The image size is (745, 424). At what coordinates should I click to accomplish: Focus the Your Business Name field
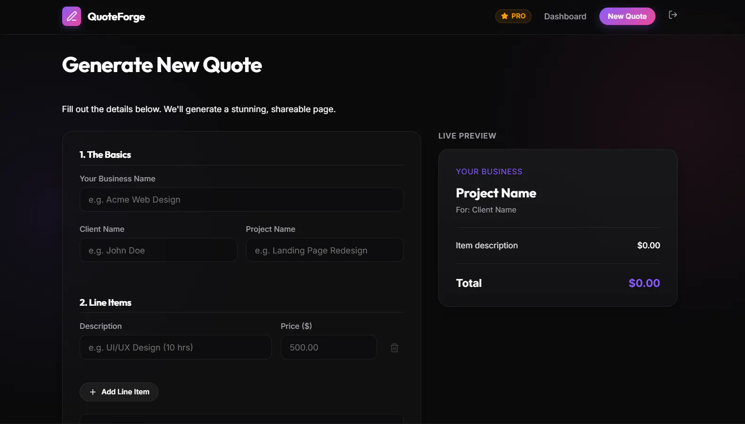coord(241,200)
